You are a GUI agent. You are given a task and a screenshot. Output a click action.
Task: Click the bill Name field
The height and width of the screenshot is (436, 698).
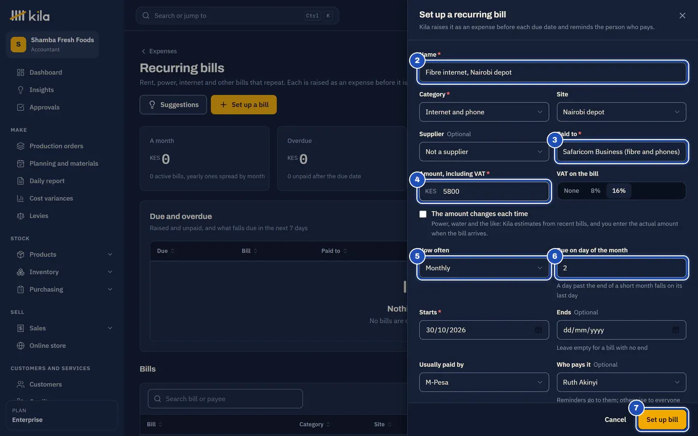553,72
